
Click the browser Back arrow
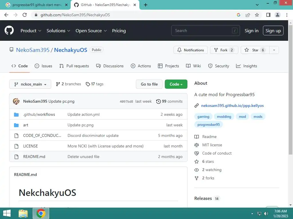[6, 15]
